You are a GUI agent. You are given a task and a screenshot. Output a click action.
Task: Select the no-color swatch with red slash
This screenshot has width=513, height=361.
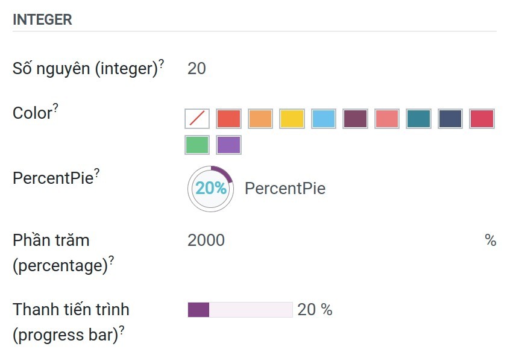pyautogui.click(x=197, y=118)
